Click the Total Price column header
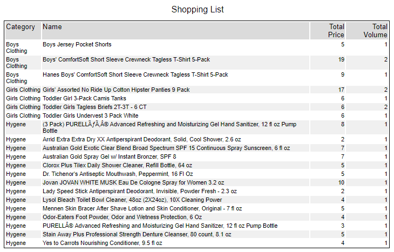 tap(336, 31)
